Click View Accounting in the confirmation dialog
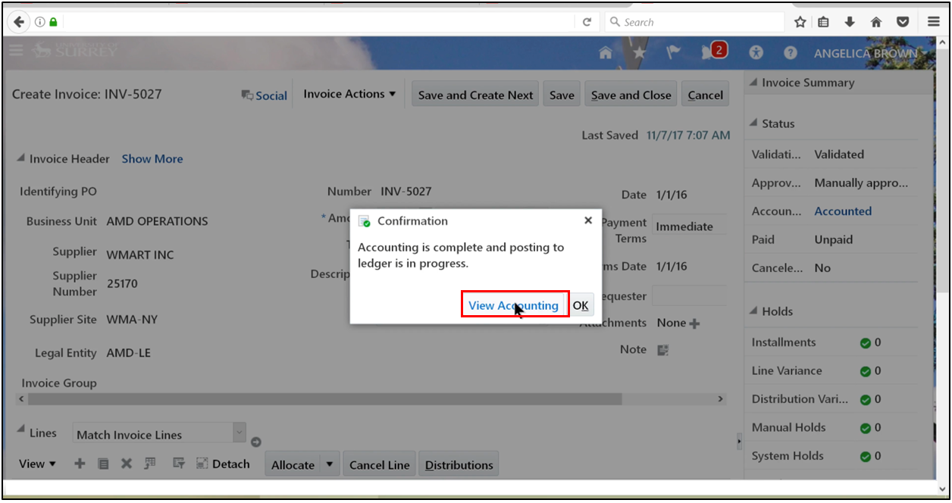The width and height of the screenshot is (952, 503). pyautogui.click(x=513, y=305)
